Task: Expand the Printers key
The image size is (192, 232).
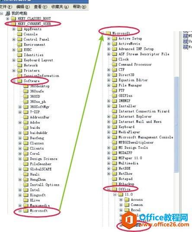Action: click(x=14, y=71)
